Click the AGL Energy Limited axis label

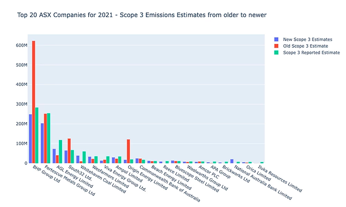point(74,177)
